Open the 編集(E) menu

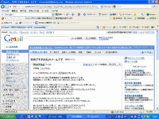15,11
